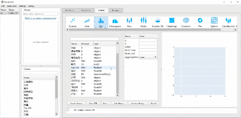The width and height of the screenshot is (241, 118).
Task: Choose the Pie chart type
Action: click(200, 22)
